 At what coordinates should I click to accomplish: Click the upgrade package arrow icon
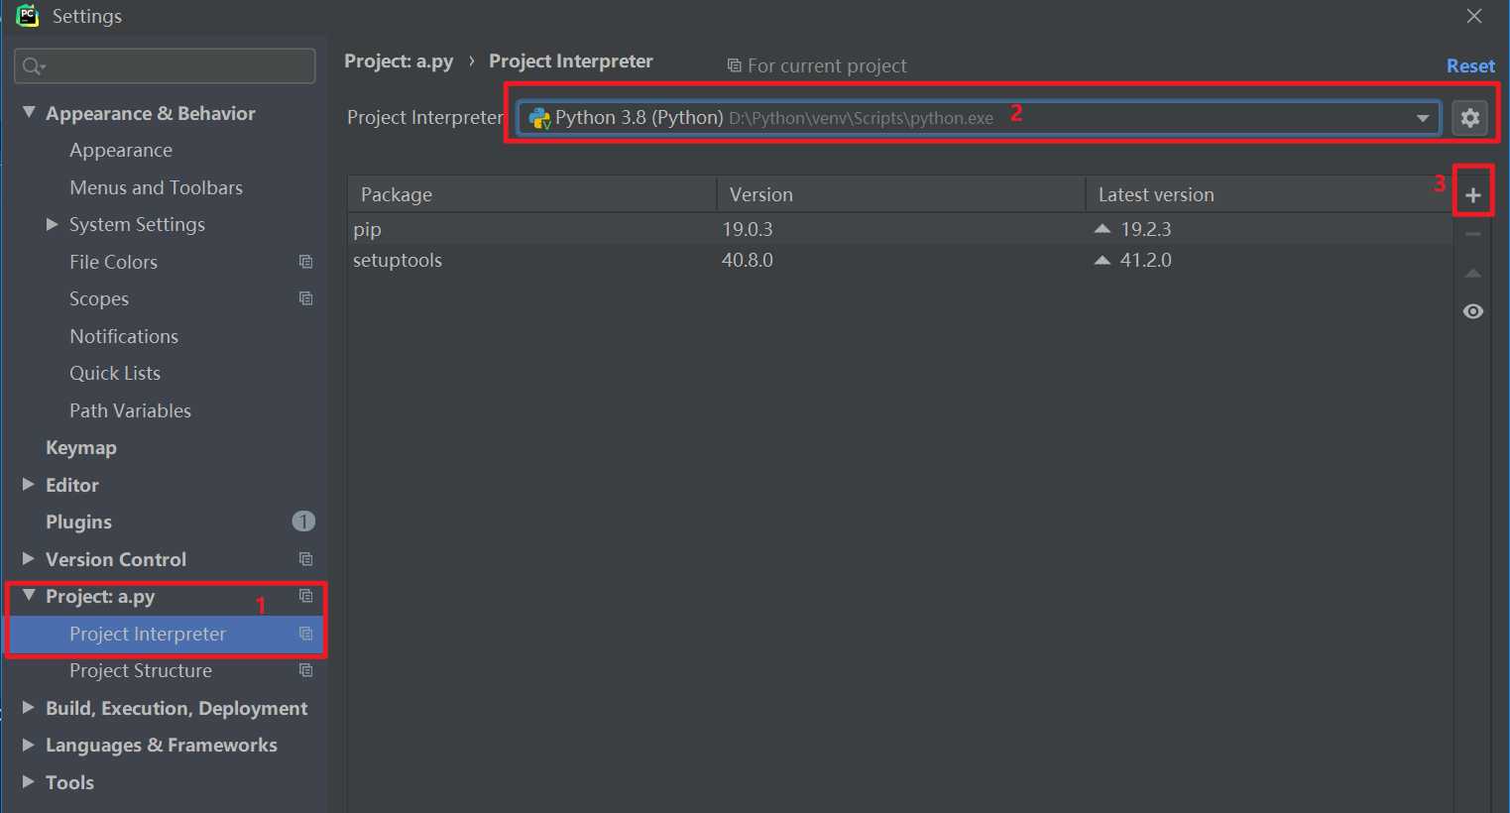1473,273
